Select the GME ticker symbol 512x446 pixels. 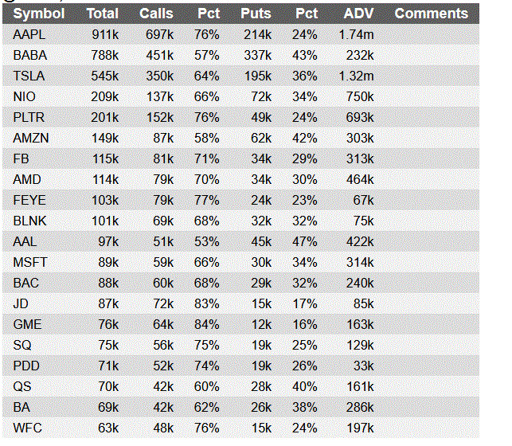point(27,324)
